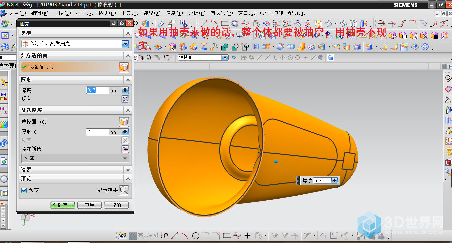Click the sketch in task environment icon bottom-left
The height and width of the screenshot is (243, 452).
point(122,236)
